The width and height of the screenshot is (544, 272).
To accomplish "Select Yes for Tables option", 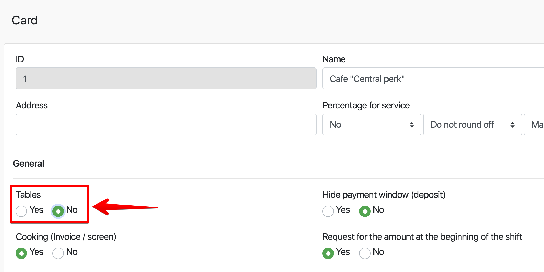I will point(21,211).
